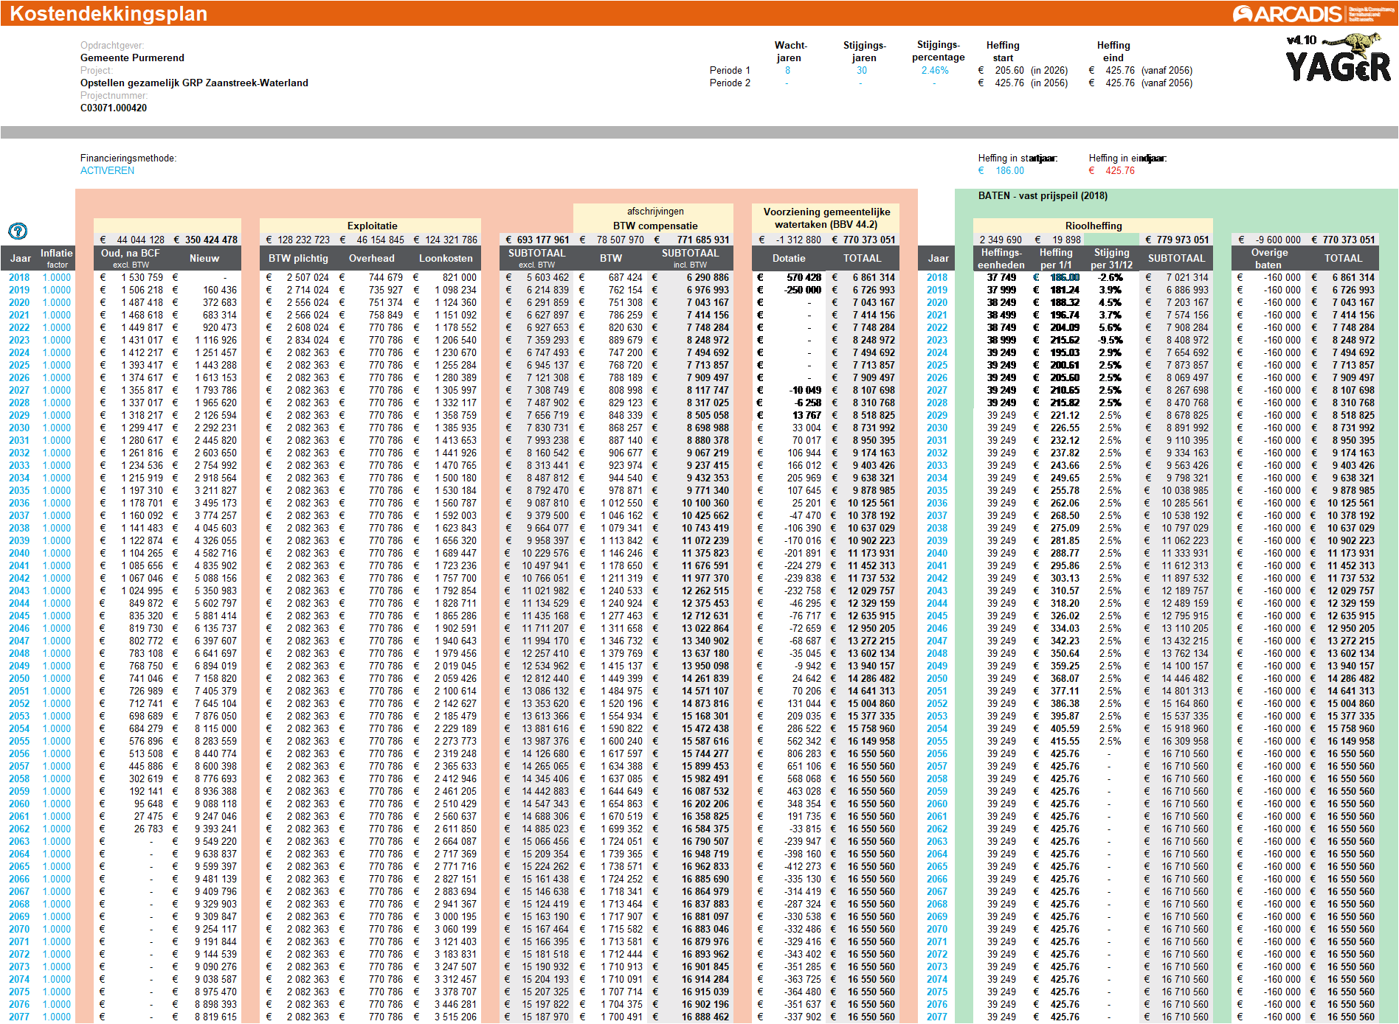Click the 'Oud, na BCF' column header
The width and height of the screenshot is (1399, 1024).
pos(131,258)
